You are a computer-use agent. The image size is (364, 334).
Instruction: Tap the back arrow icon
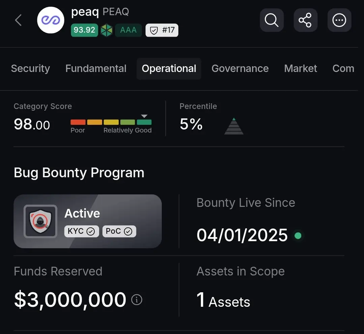18,20
